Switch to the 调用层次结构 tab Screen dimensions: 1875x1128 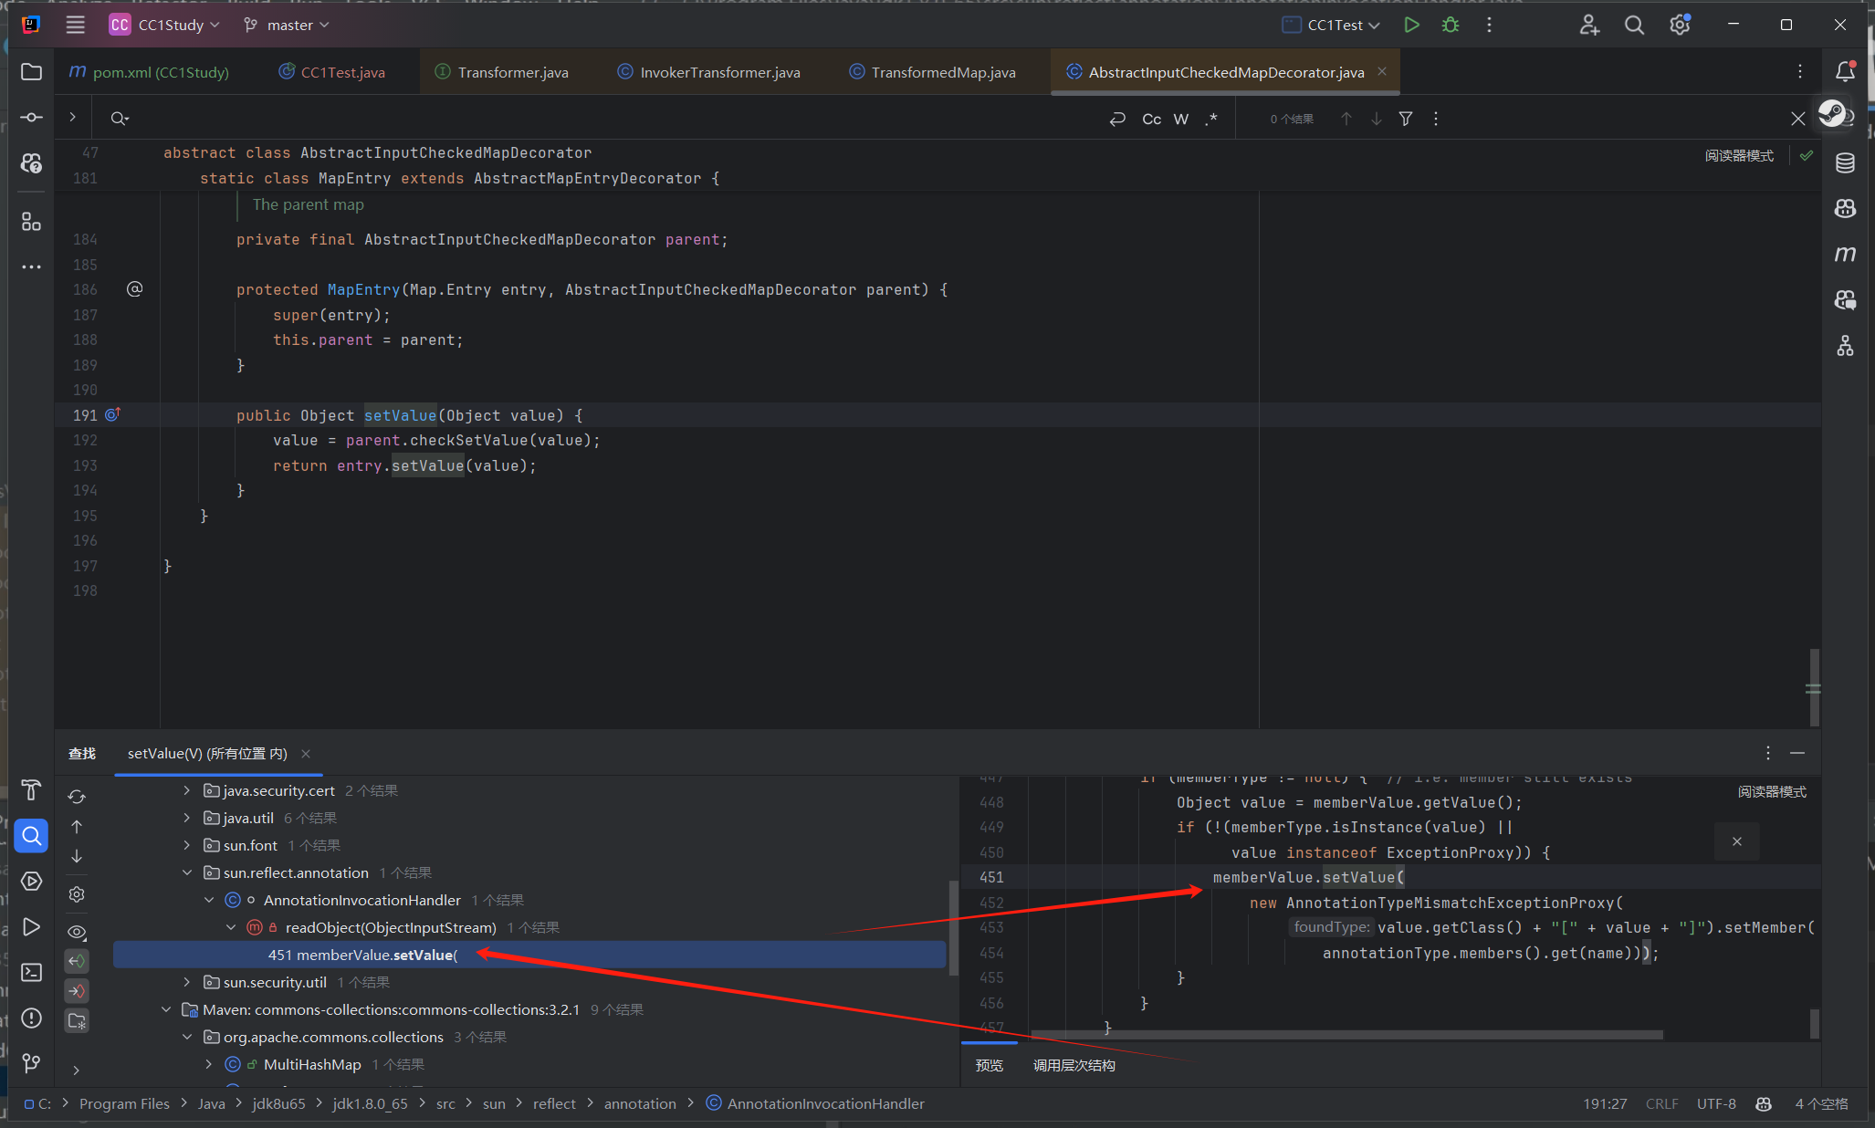[1074, 1065]
